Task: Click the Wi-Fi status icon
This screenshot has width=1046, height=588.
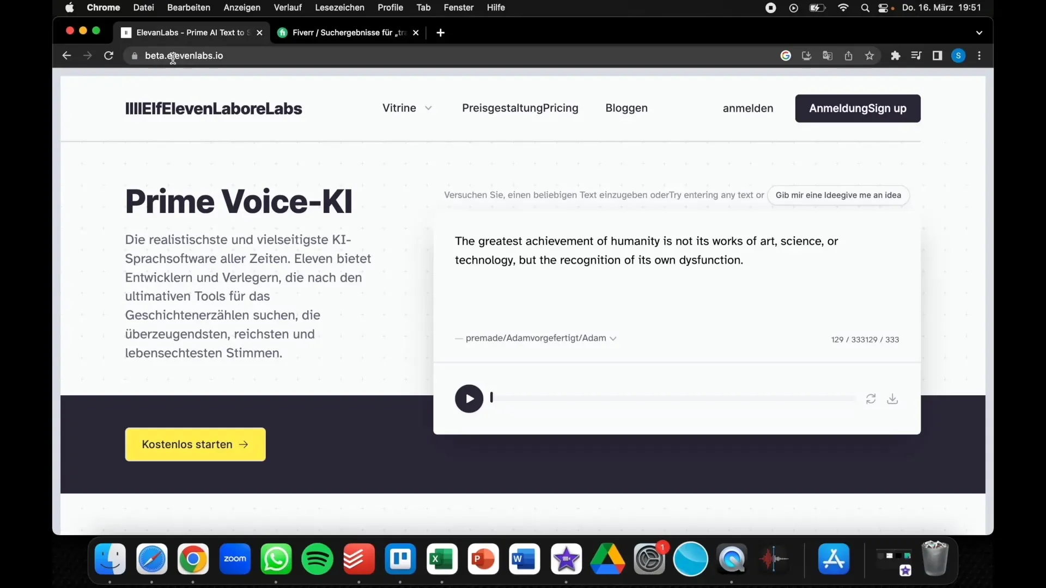Action: (843, 8)
